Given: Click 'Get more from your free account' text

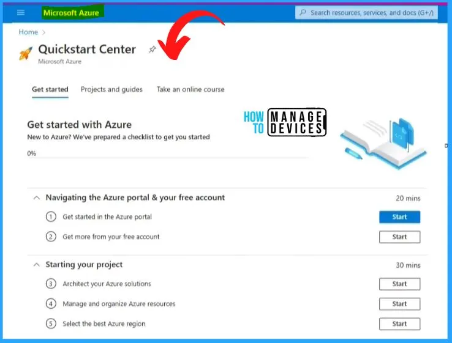Looking at the screenshot, I should (111, 237).
